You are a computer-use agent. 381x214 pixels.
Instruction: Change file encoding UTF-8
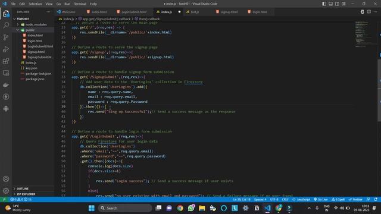274,200
